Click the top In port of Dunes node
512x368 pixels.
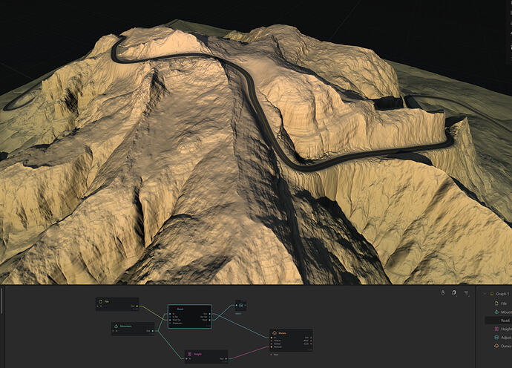click(272, 338)
